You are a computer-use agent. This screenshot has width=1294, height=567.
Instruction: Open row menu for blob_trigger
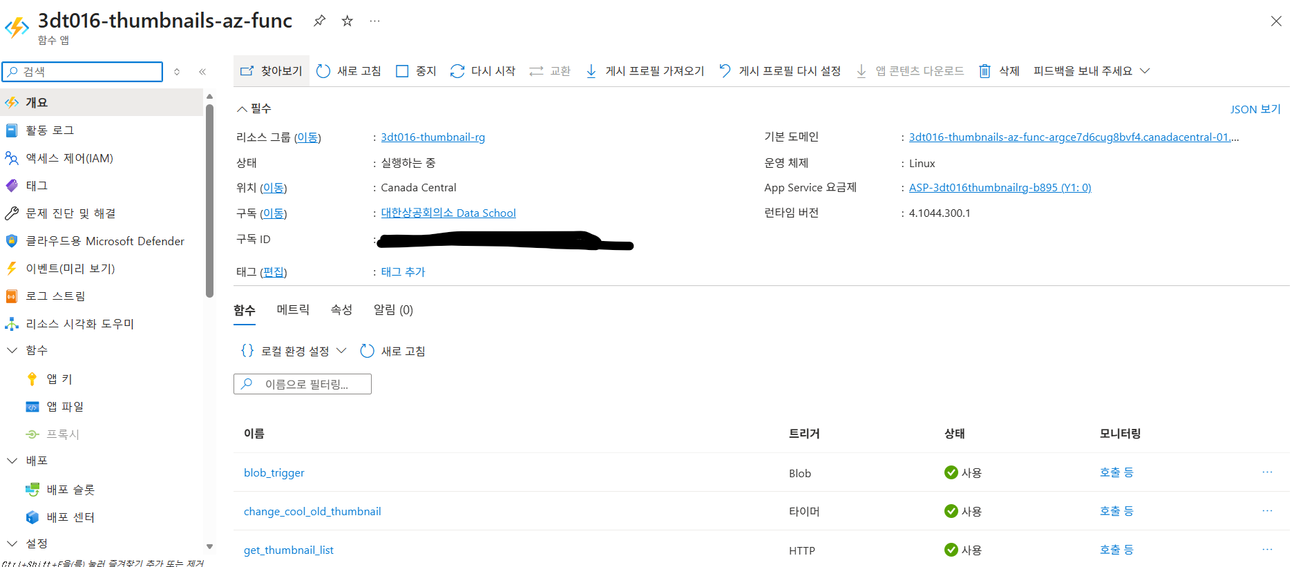click(1267, 472)
